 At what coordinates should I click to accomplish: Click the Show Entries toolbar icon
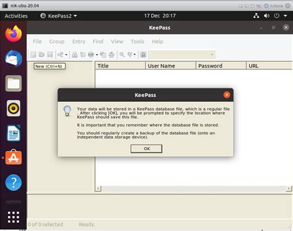[130, 54]
